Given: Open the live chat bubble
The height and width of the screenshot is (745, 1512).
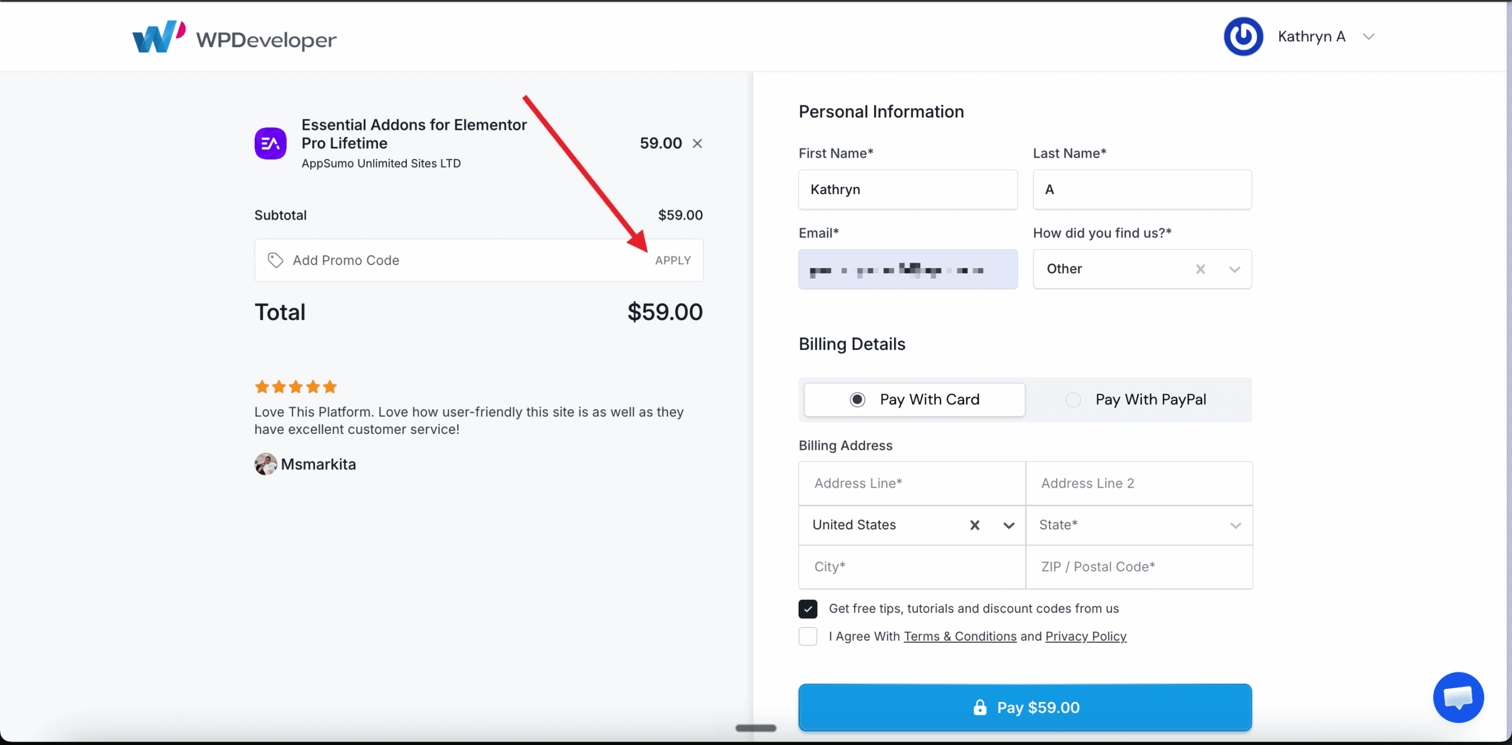Looking at the screenshot, I should pos(1458,697).
